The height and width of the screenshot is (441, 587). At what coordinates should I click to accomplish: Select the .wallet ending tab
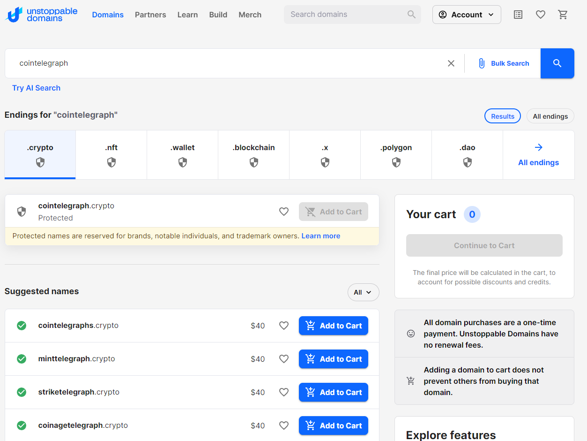183,155
